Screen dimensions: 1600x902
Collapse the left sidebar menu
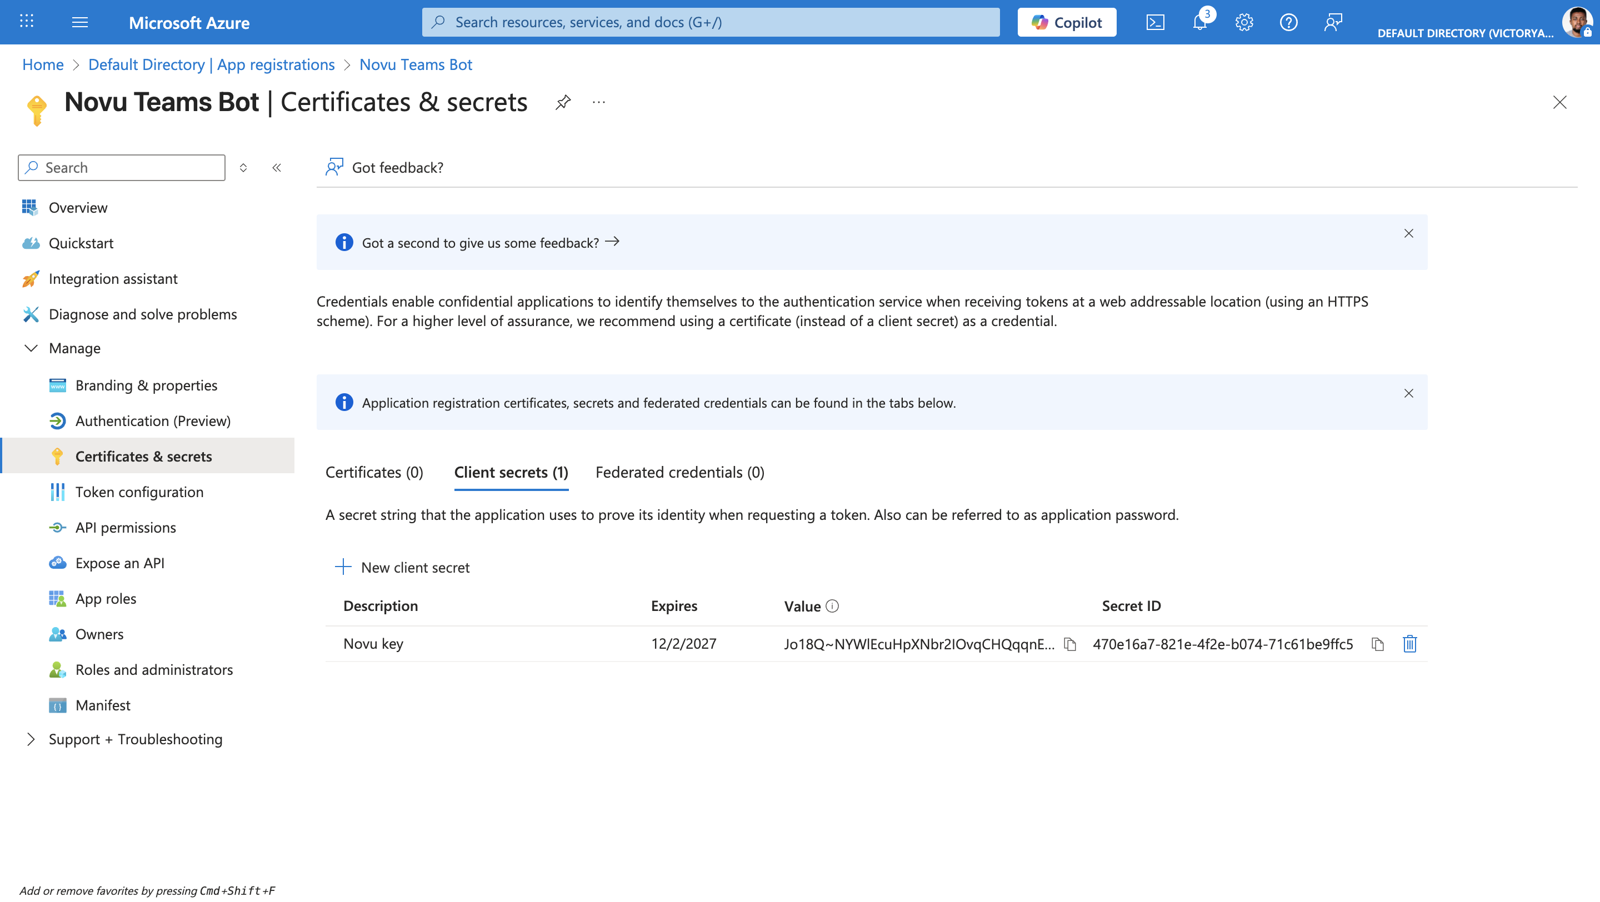277,168
